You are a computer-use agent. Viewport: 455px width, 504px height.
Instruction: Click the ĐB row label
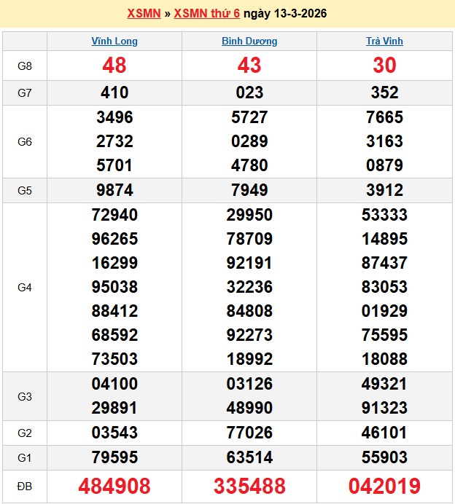(x=25, y=486)
